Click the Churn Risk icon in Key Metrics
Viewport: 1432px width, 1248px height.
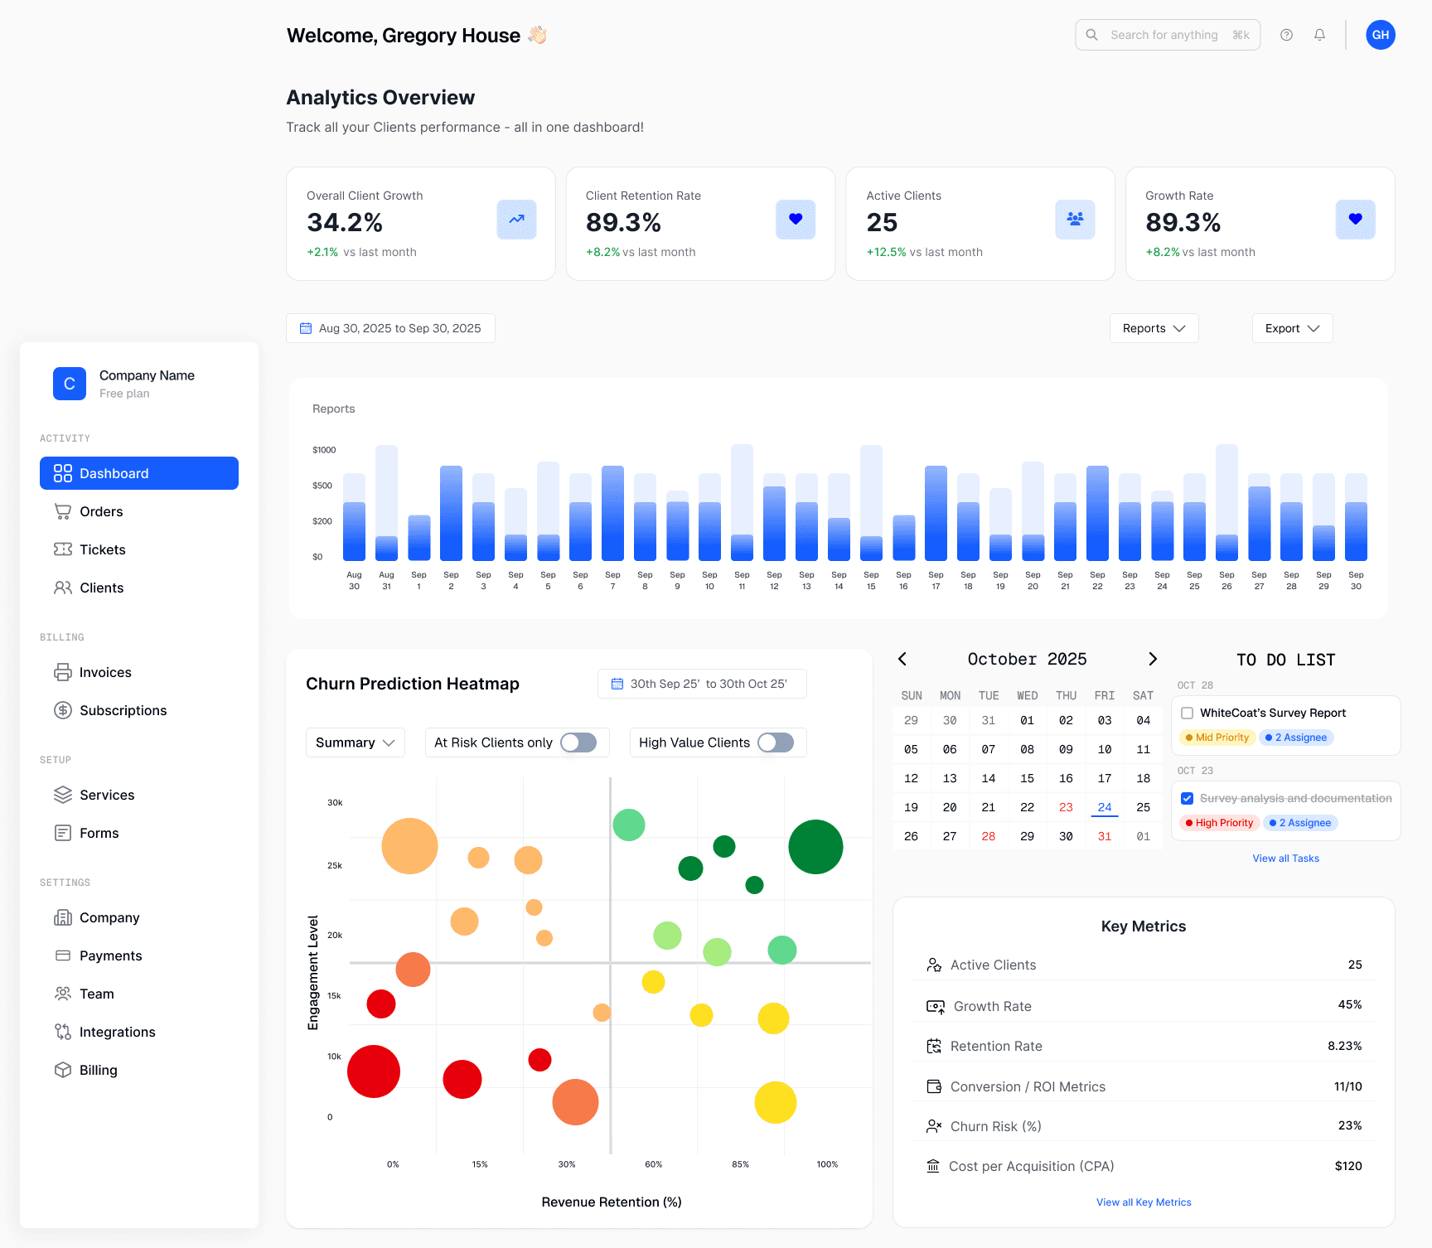pos(934,1126)
